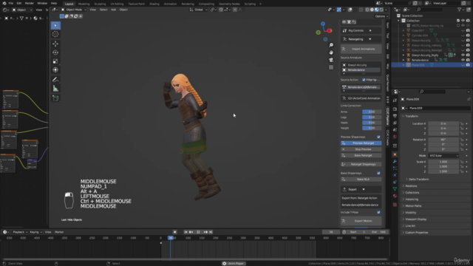Select the Cursor tool in viewport toolbar
The width and height of the screenshot is (473, 266).
(55, 34)
